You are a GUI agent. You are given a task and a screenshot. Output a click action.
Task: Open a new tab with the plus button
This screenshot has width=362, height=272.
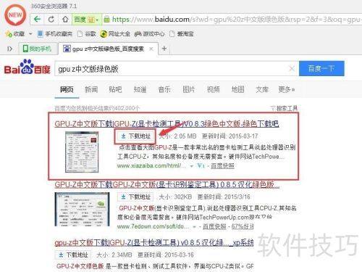pos(164,49)
